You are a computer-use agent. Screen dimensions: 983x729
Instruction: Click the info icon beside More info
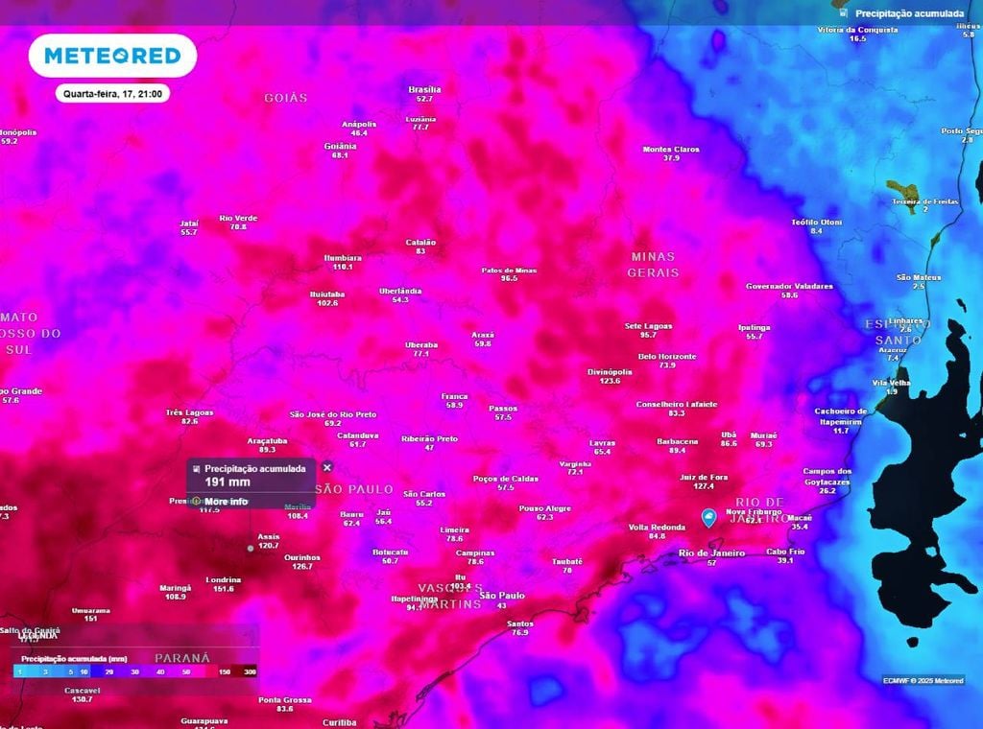[x=196, y=501]
